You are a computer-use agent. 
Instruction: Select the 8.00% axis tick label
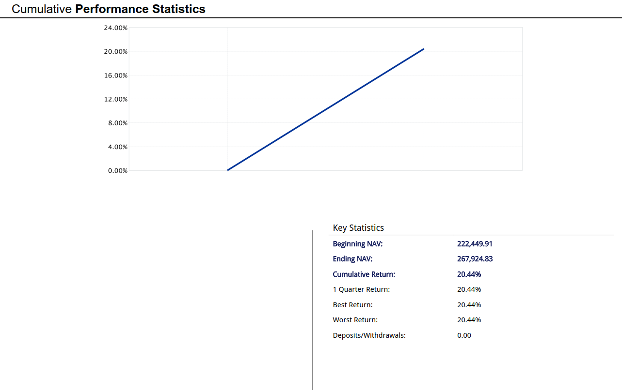click(x=117, y=123)
